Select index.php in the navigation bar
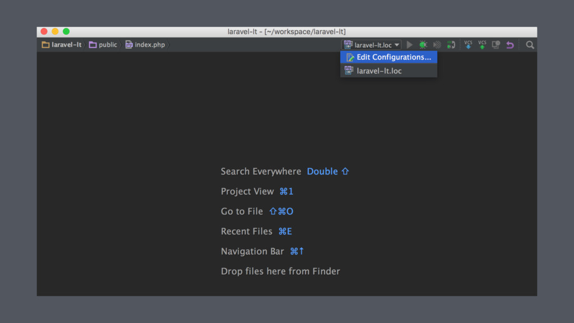The width and height of the screenshot is (574, 323). coord(145,45)
